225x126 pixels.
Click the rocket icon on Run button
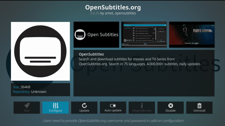coord(26,105)
